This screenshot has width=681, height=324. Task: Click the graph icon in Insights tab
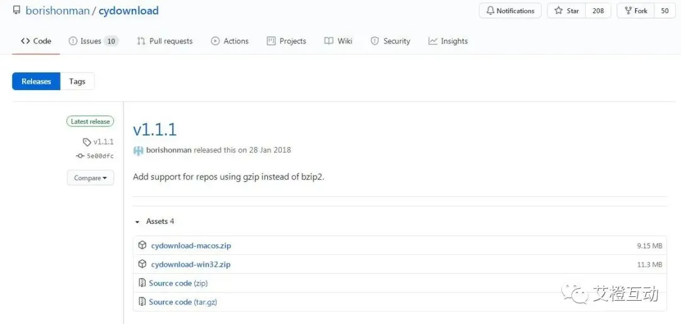point(433,41)
